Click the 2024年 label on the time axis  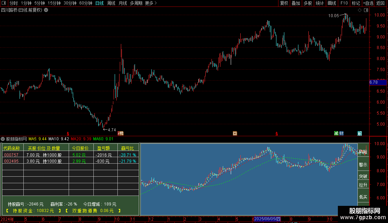tap(7, 219)
